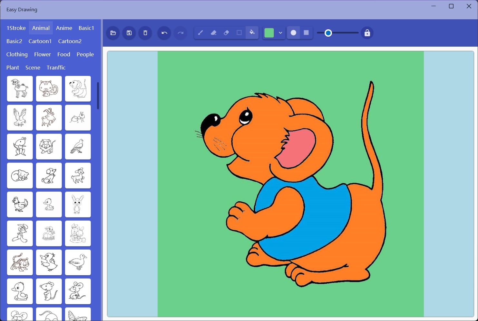478x321 pixels.
Task: Select the Eraser tool
Action: point(226,32)
